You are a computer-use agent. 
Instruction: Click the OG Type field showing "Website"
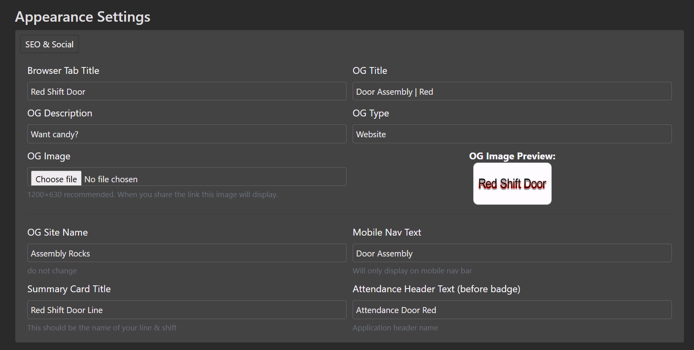coord(511,134)
